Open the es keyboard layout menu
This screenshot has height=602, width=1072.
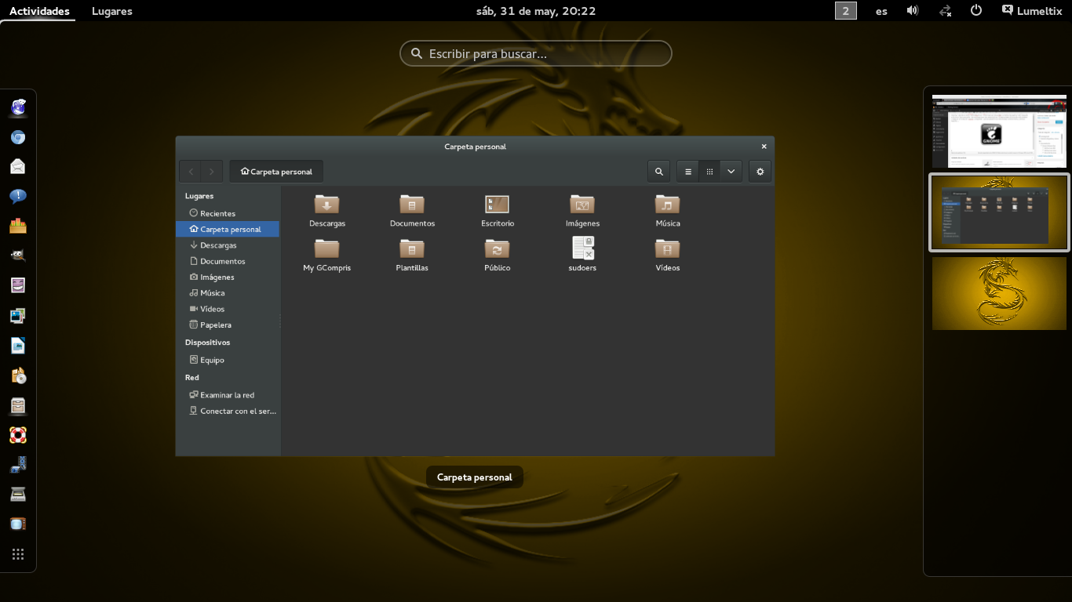pyautogui.click(x=881, y=11)
